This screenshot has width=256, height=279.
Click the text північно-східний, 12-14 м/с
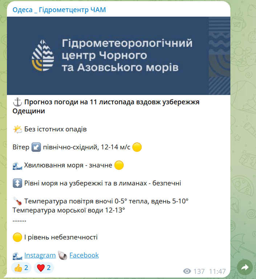[x=87, y=147]
